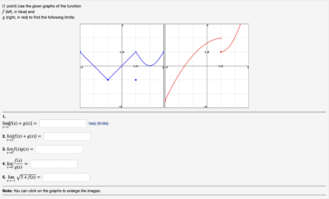Click the open circle on the red curve

(220, 38)
